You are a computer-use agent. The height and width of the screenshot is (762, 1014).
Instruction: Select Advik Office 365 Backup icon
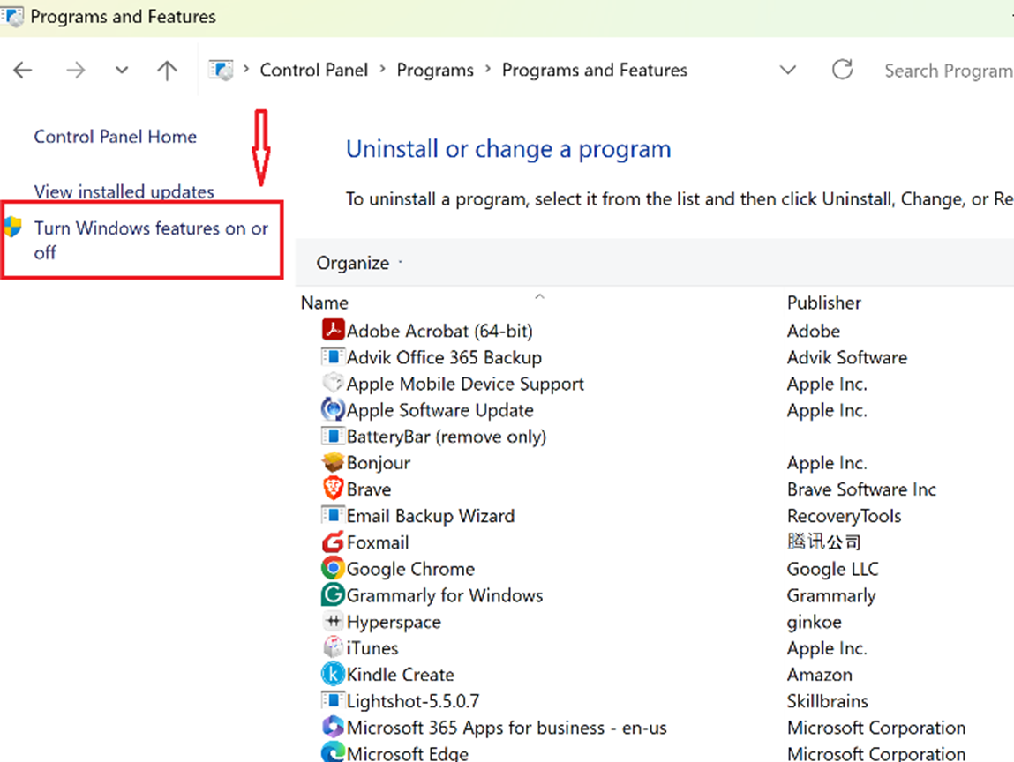[x=333, y=357]
